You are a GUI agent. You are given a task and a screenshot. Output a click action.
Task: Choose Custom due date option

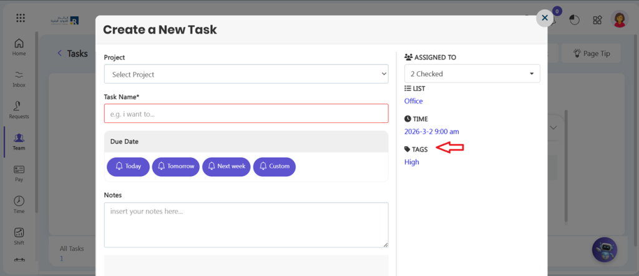click(274, 167)
